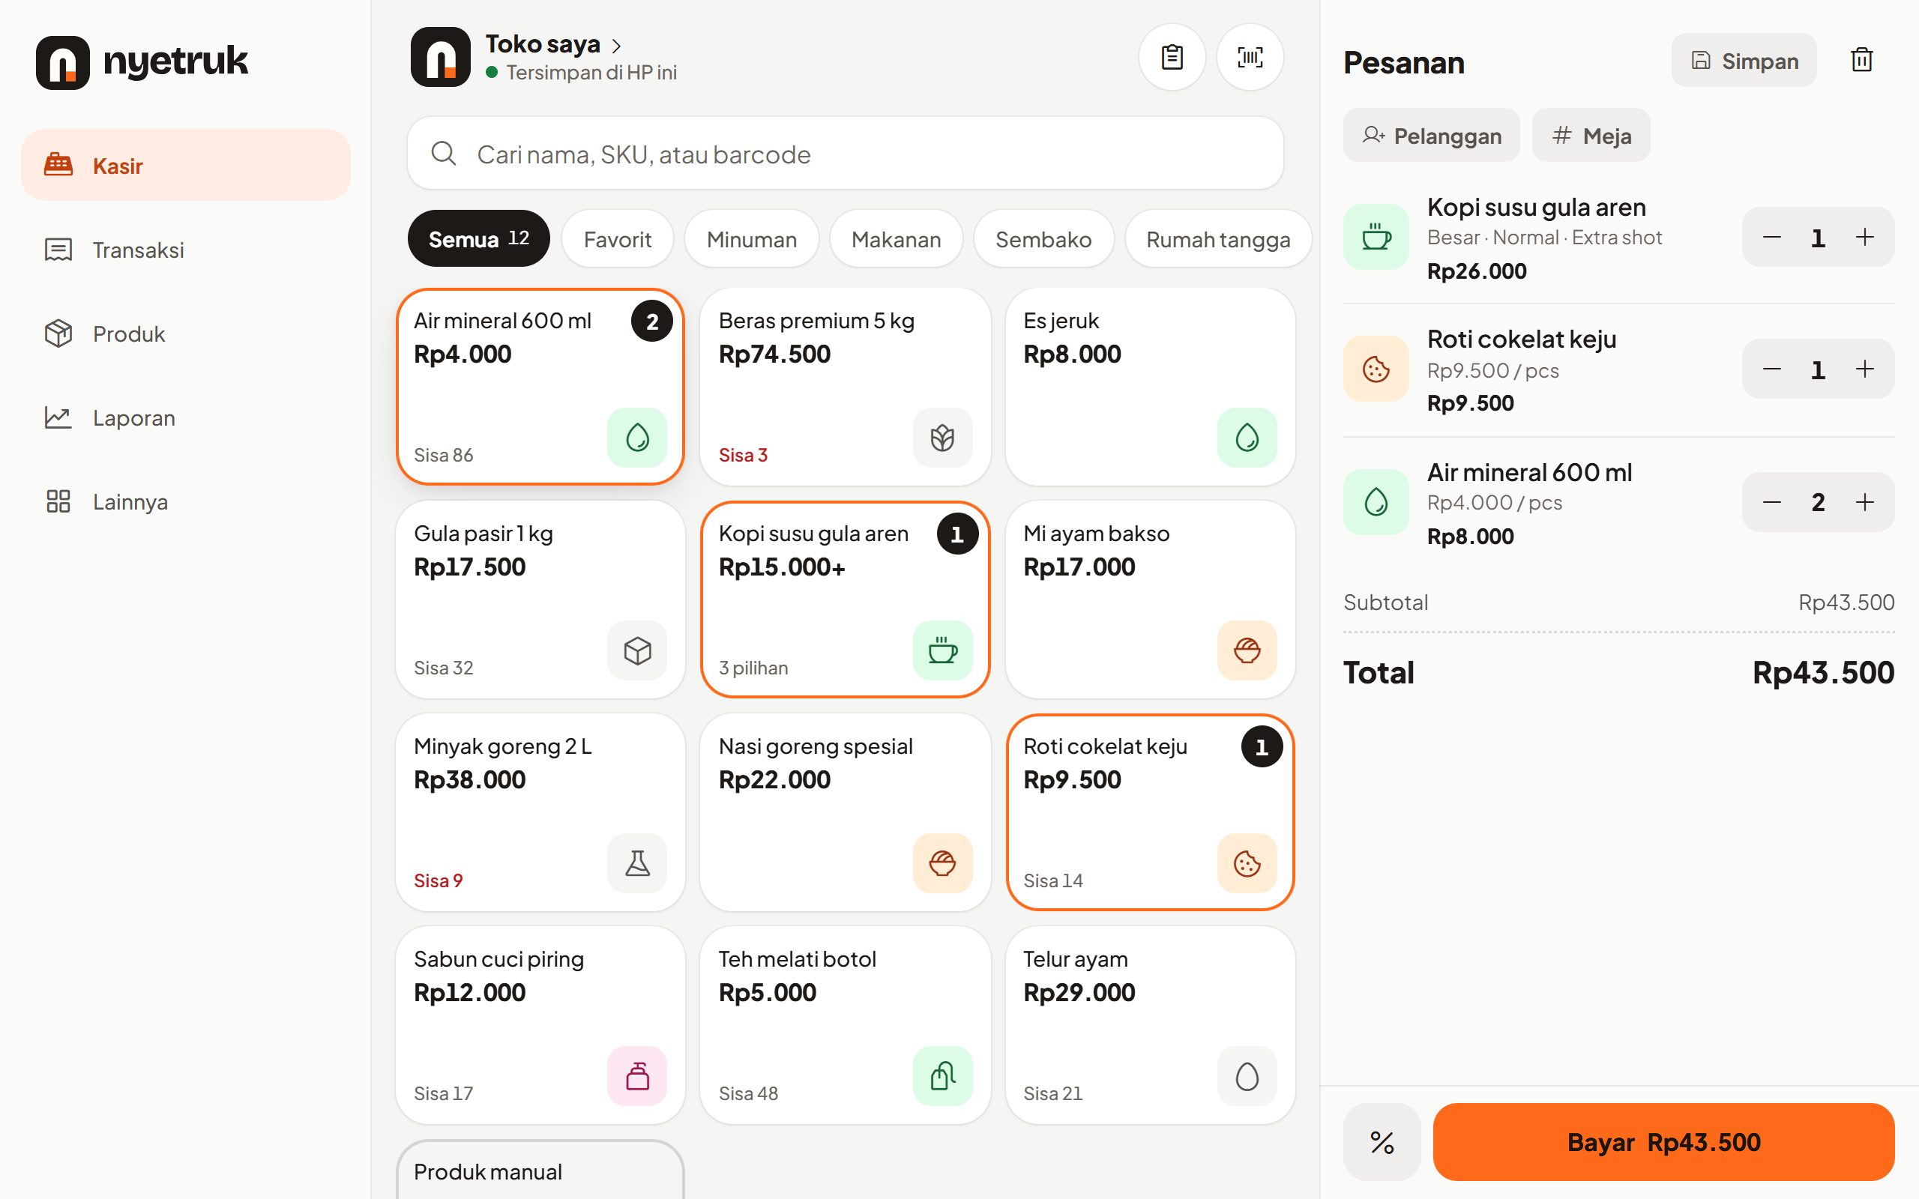Select the Semua category filter
The width and height of the screenshot is (1919, 1199).
point(478,239)
